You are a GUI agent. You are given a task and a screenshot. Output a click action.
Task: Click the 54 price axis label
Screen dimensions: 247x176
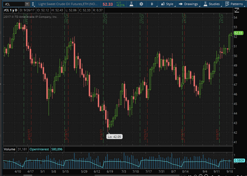tap(235, 18)
